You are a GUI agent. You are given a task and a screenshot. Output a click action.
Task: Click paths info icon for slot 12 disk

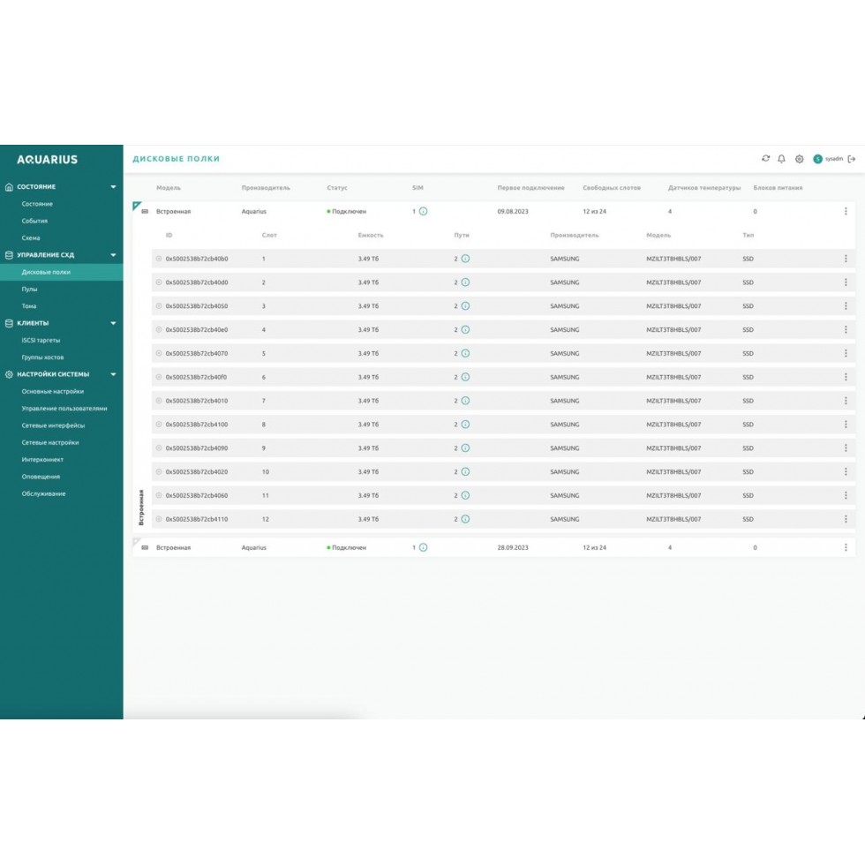(x=465, y=519)
